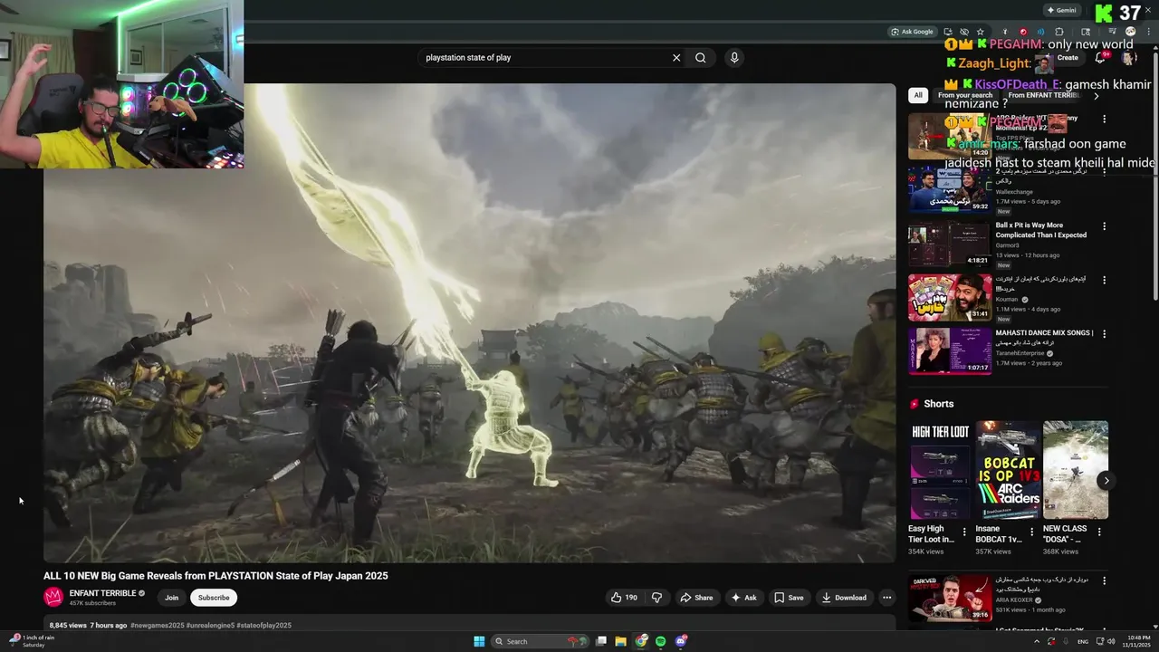The image size is (1159, 652).
Task: Select the From your search chip
Action: click(x=965, y=95)
